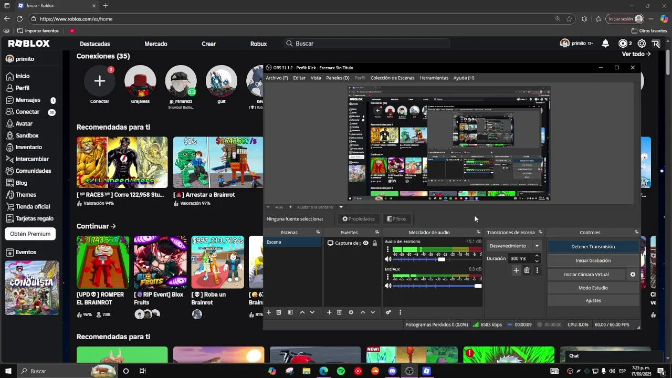Image resolution: width=672 pixels, height=378 pixels.
Task: Move scene down arrow in Escenas panel
Action: 312,312
